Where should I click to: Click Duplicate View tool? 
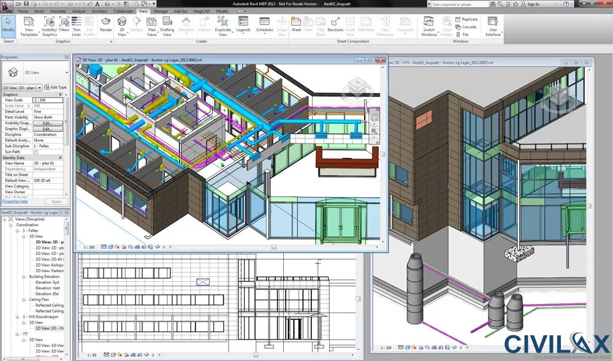pyautogui.click(x=223, y=26)
